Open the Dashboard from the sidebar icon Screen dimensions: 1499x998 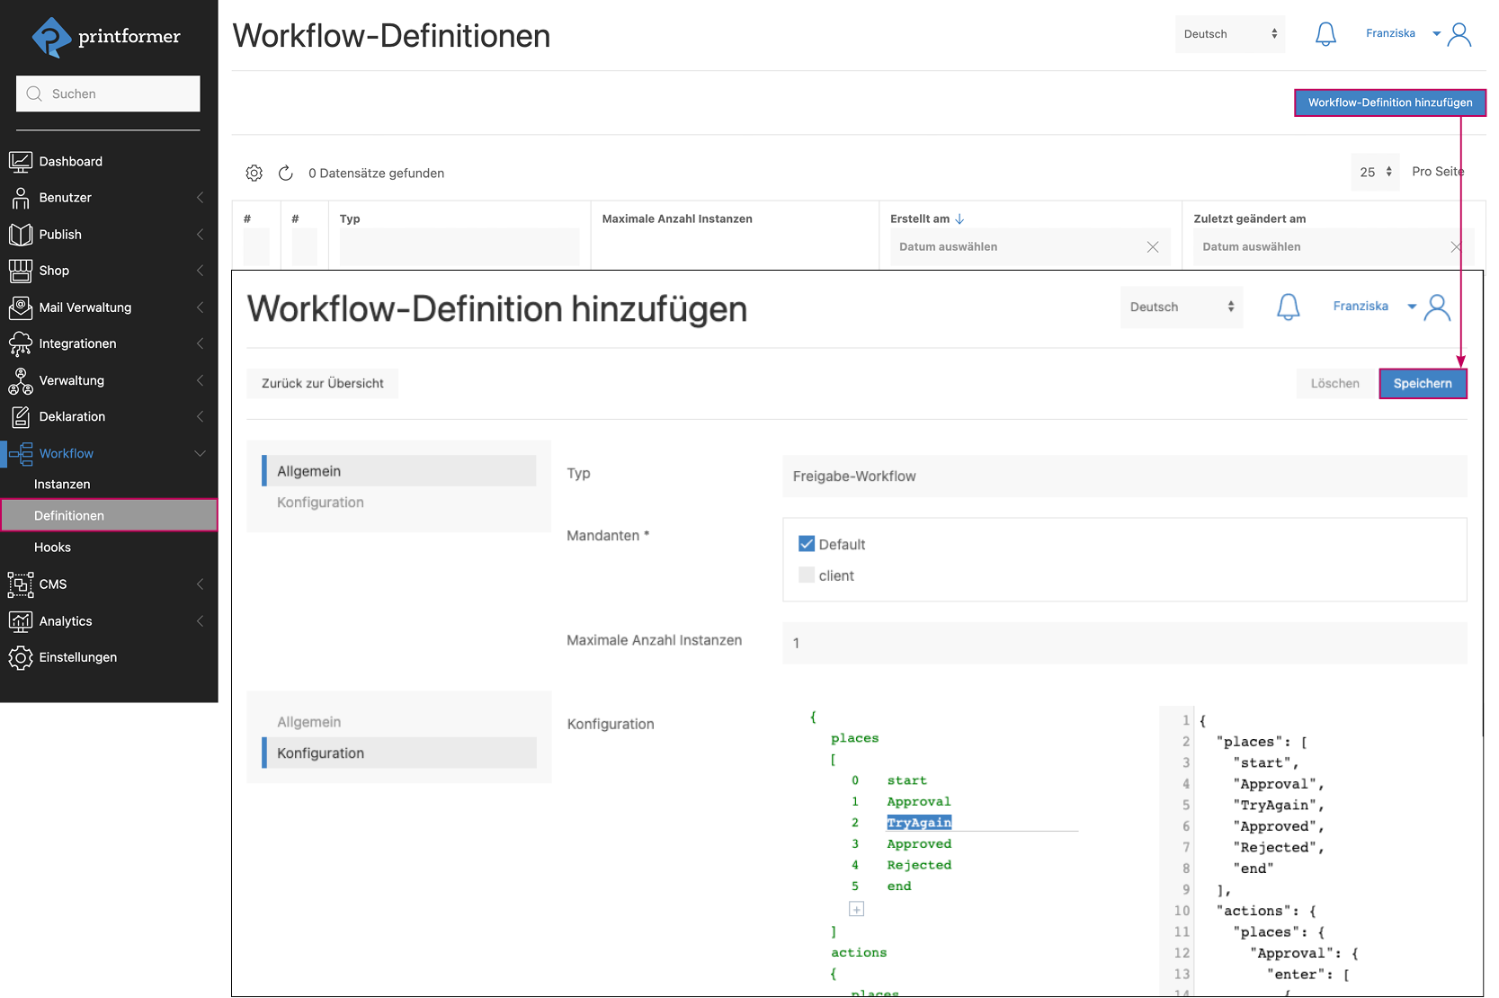click(21, 161)
